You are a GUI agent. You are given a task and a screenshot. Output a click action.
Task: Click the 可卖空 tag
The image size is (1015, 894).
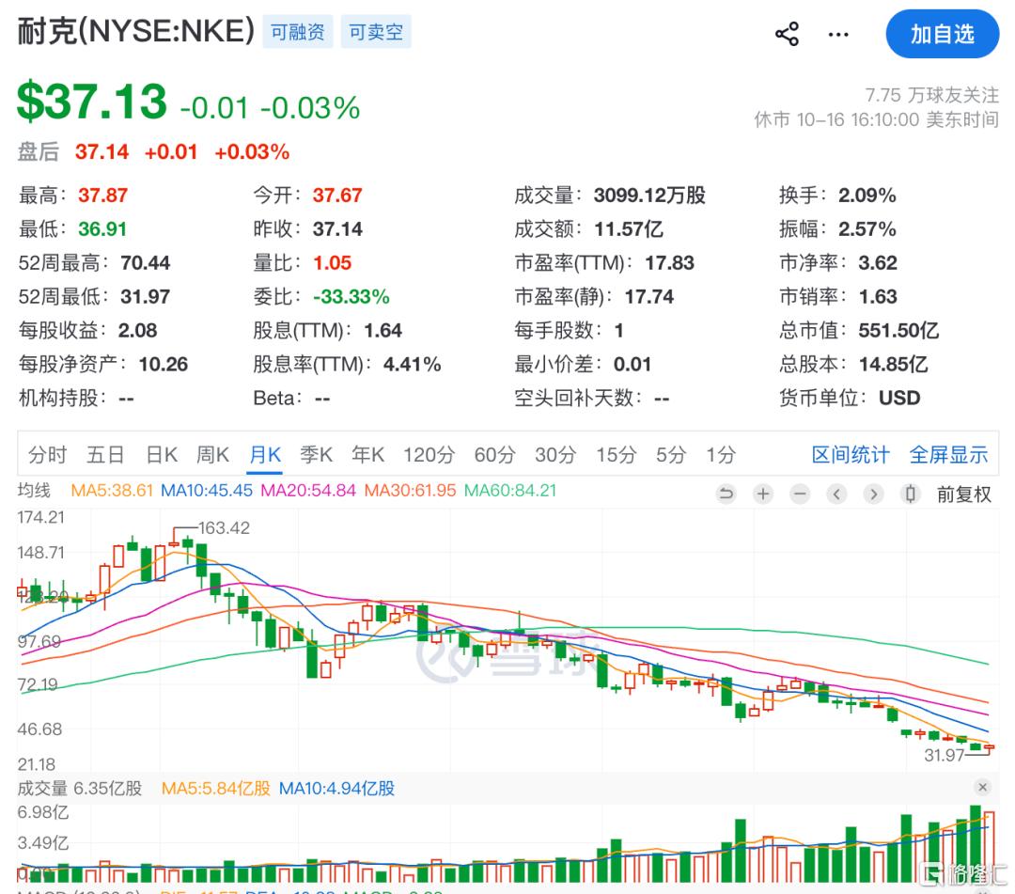pyautogui.click(x=376, y=32)
